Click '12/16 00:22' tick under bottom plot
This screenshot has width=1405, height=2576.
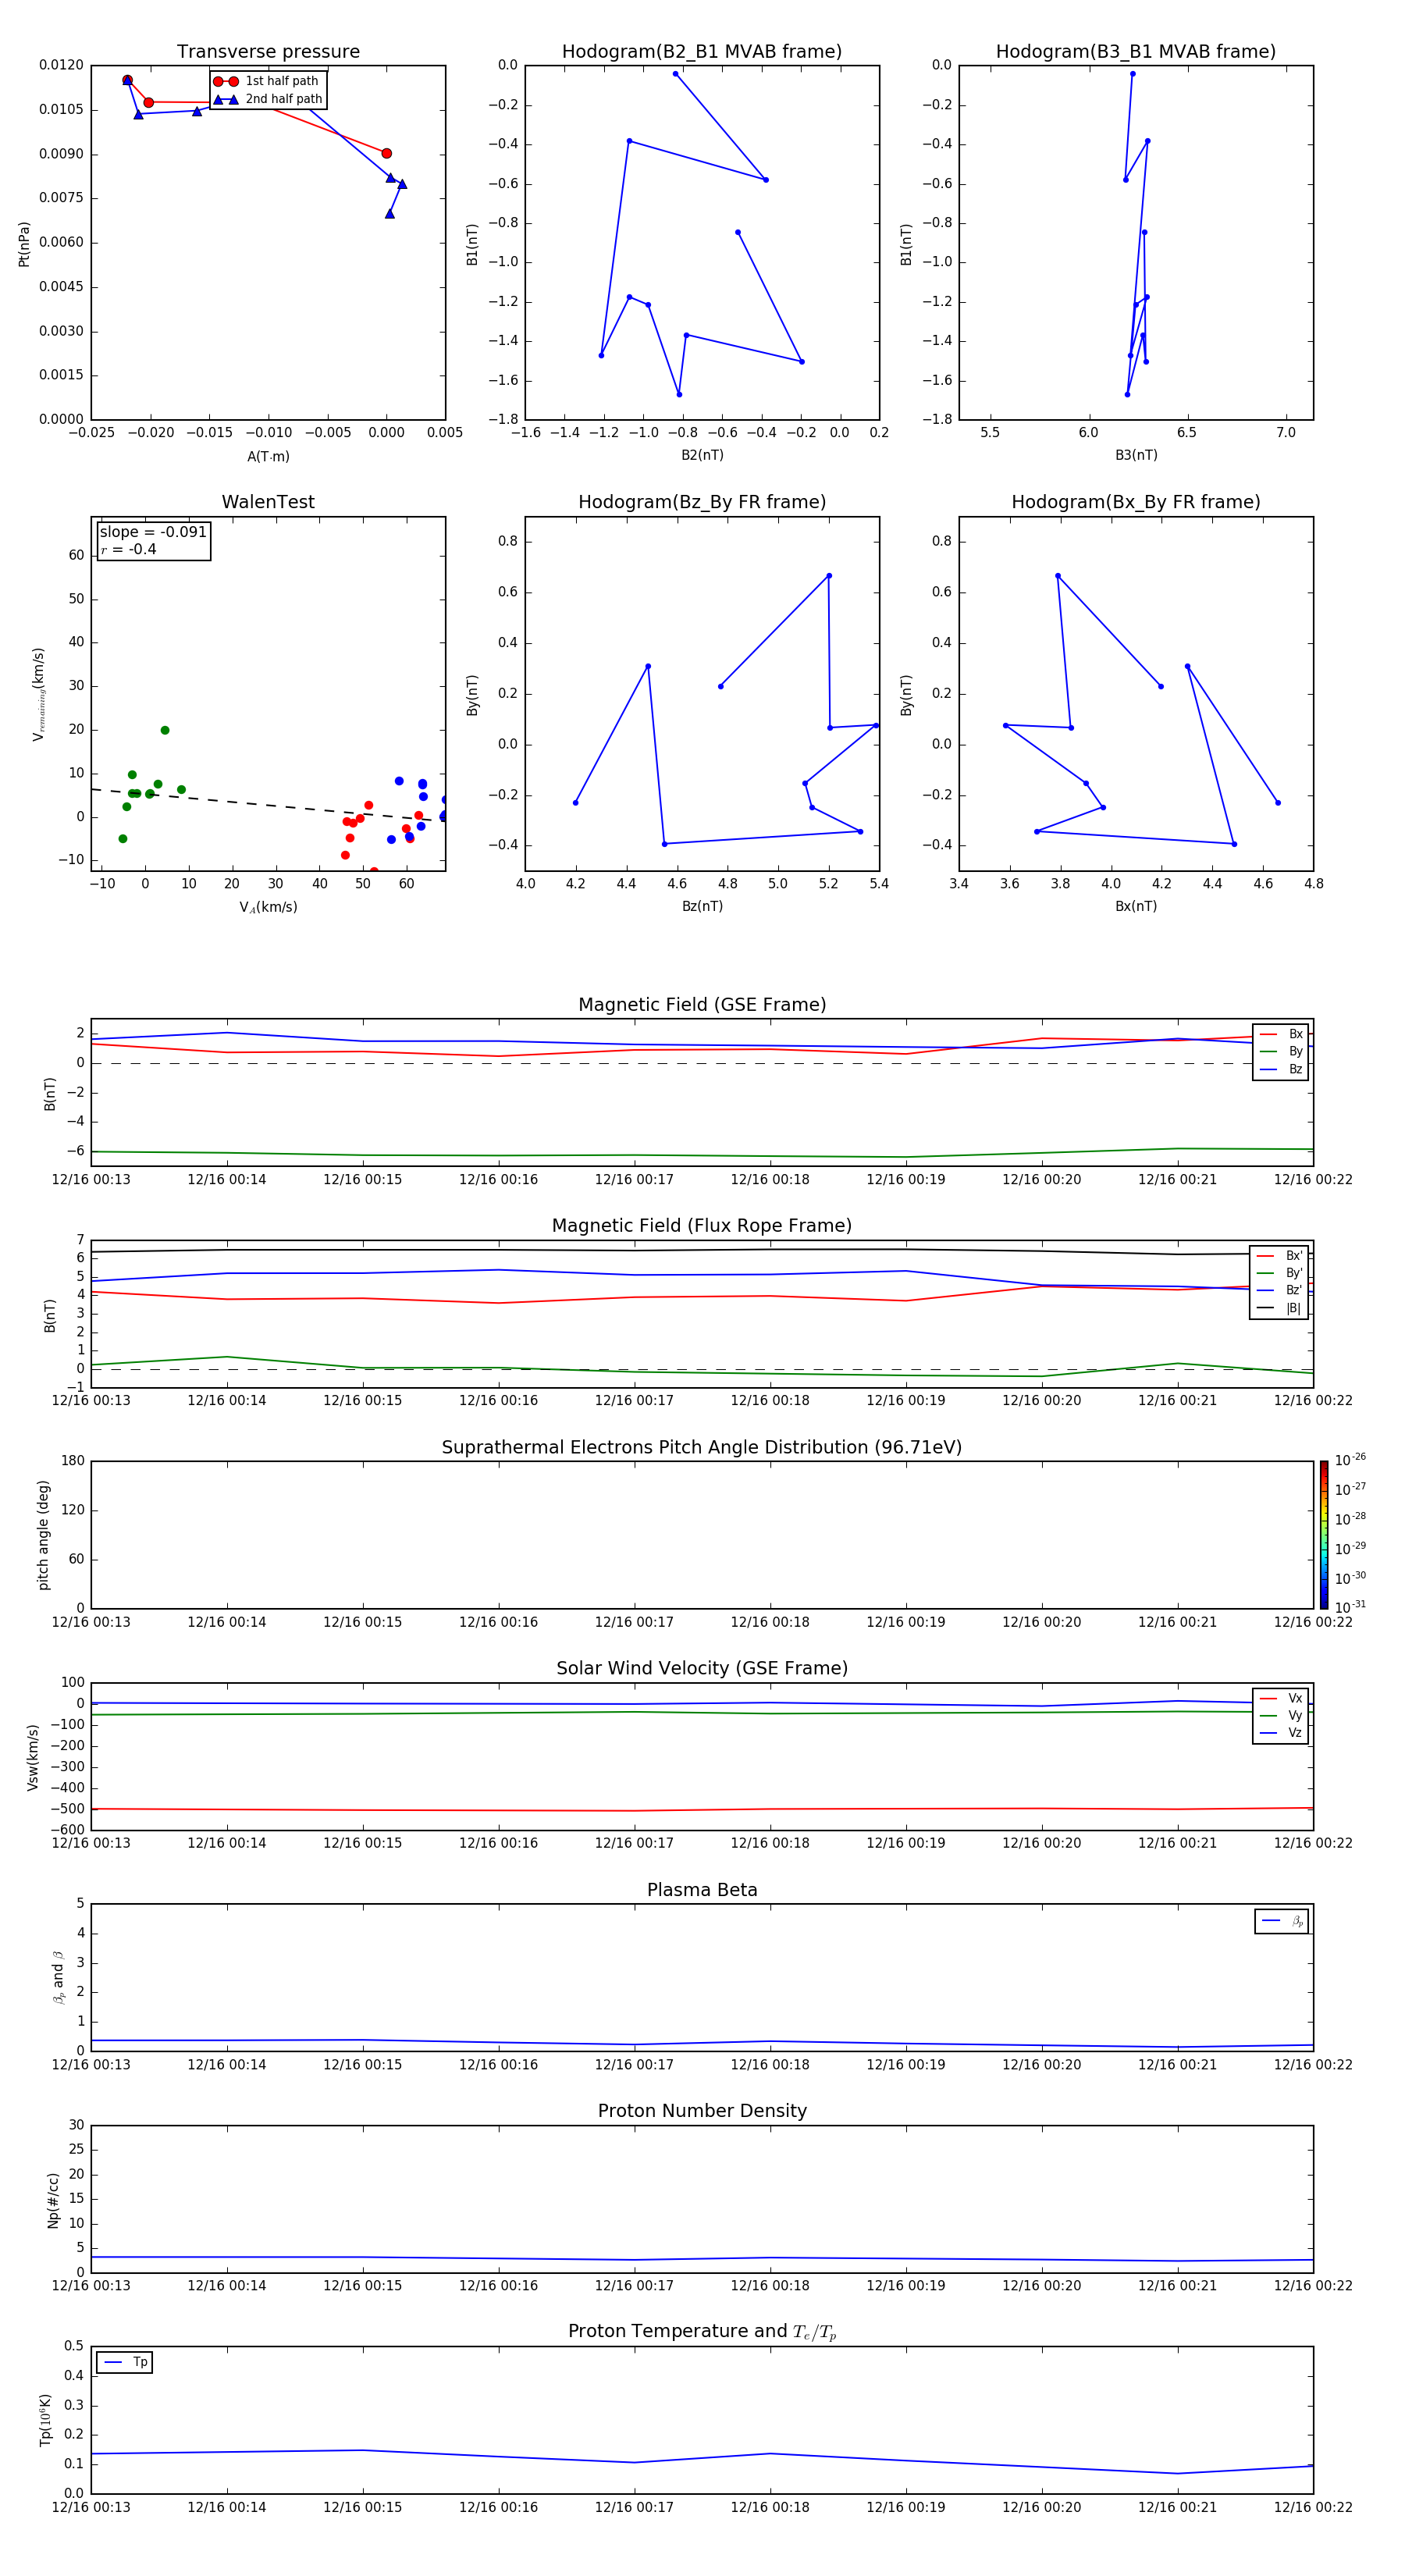pyautogui.click(x=1313, y=2507)
